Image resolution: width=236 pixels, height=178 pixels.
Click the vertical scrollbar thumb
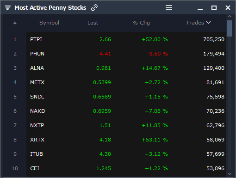point(230,28)
